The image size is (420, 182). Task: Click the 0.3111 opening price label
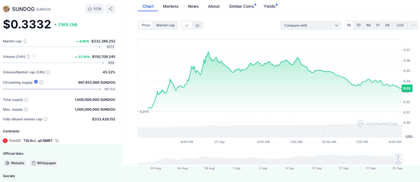click(144, 112)
